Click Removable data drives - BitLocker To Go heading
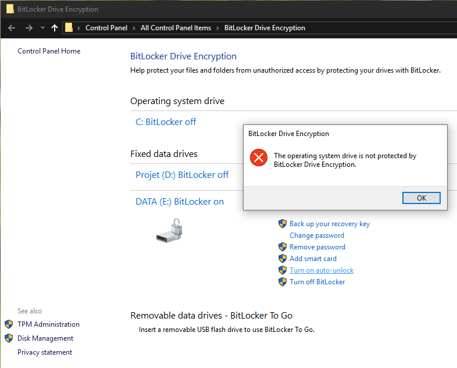457x368 pixels. (x=211, y=316)
